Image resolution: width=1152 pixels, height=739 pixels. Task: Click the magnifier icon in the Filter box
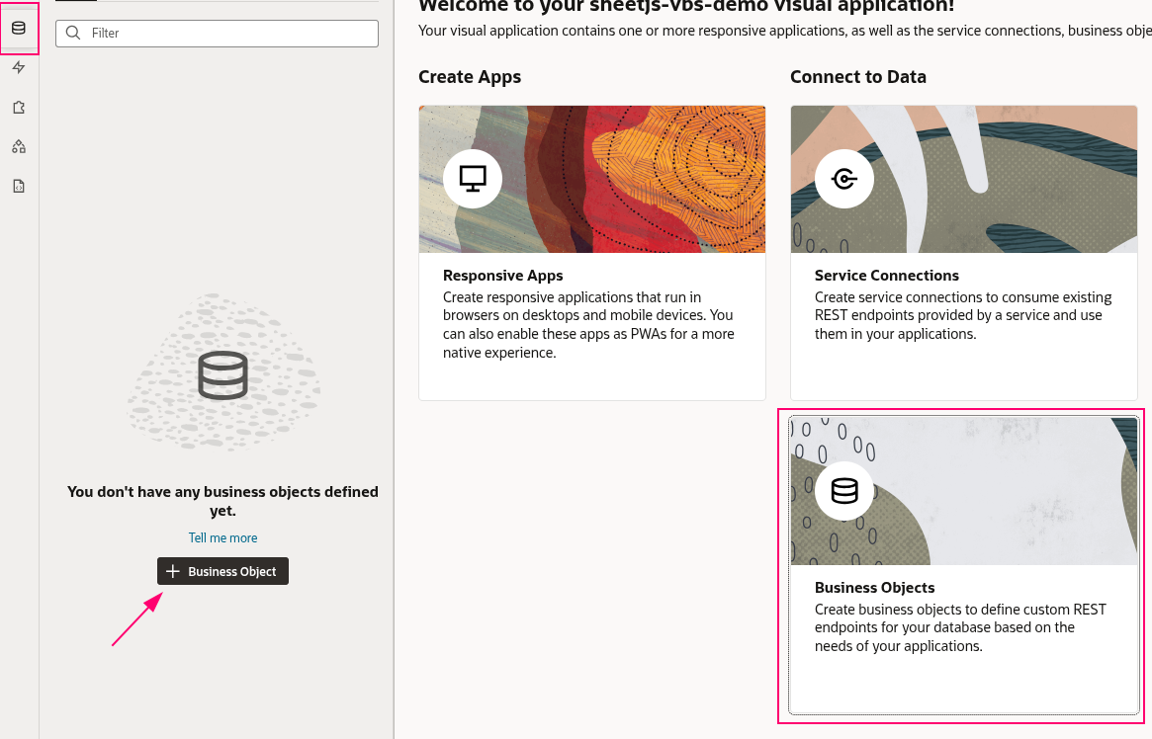pos(72,33)
